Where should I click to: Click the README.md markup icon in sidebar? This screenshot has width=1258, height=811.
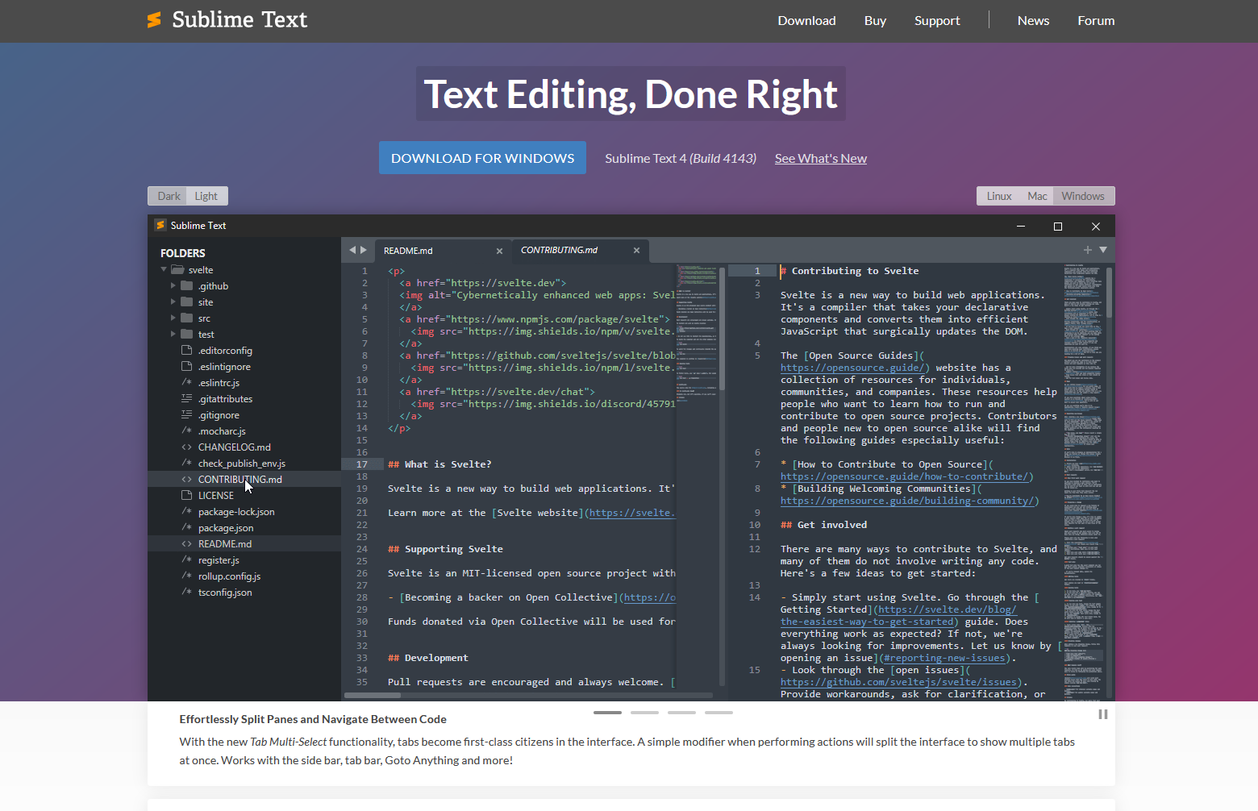pyautogui.click(x=187, y=544)
